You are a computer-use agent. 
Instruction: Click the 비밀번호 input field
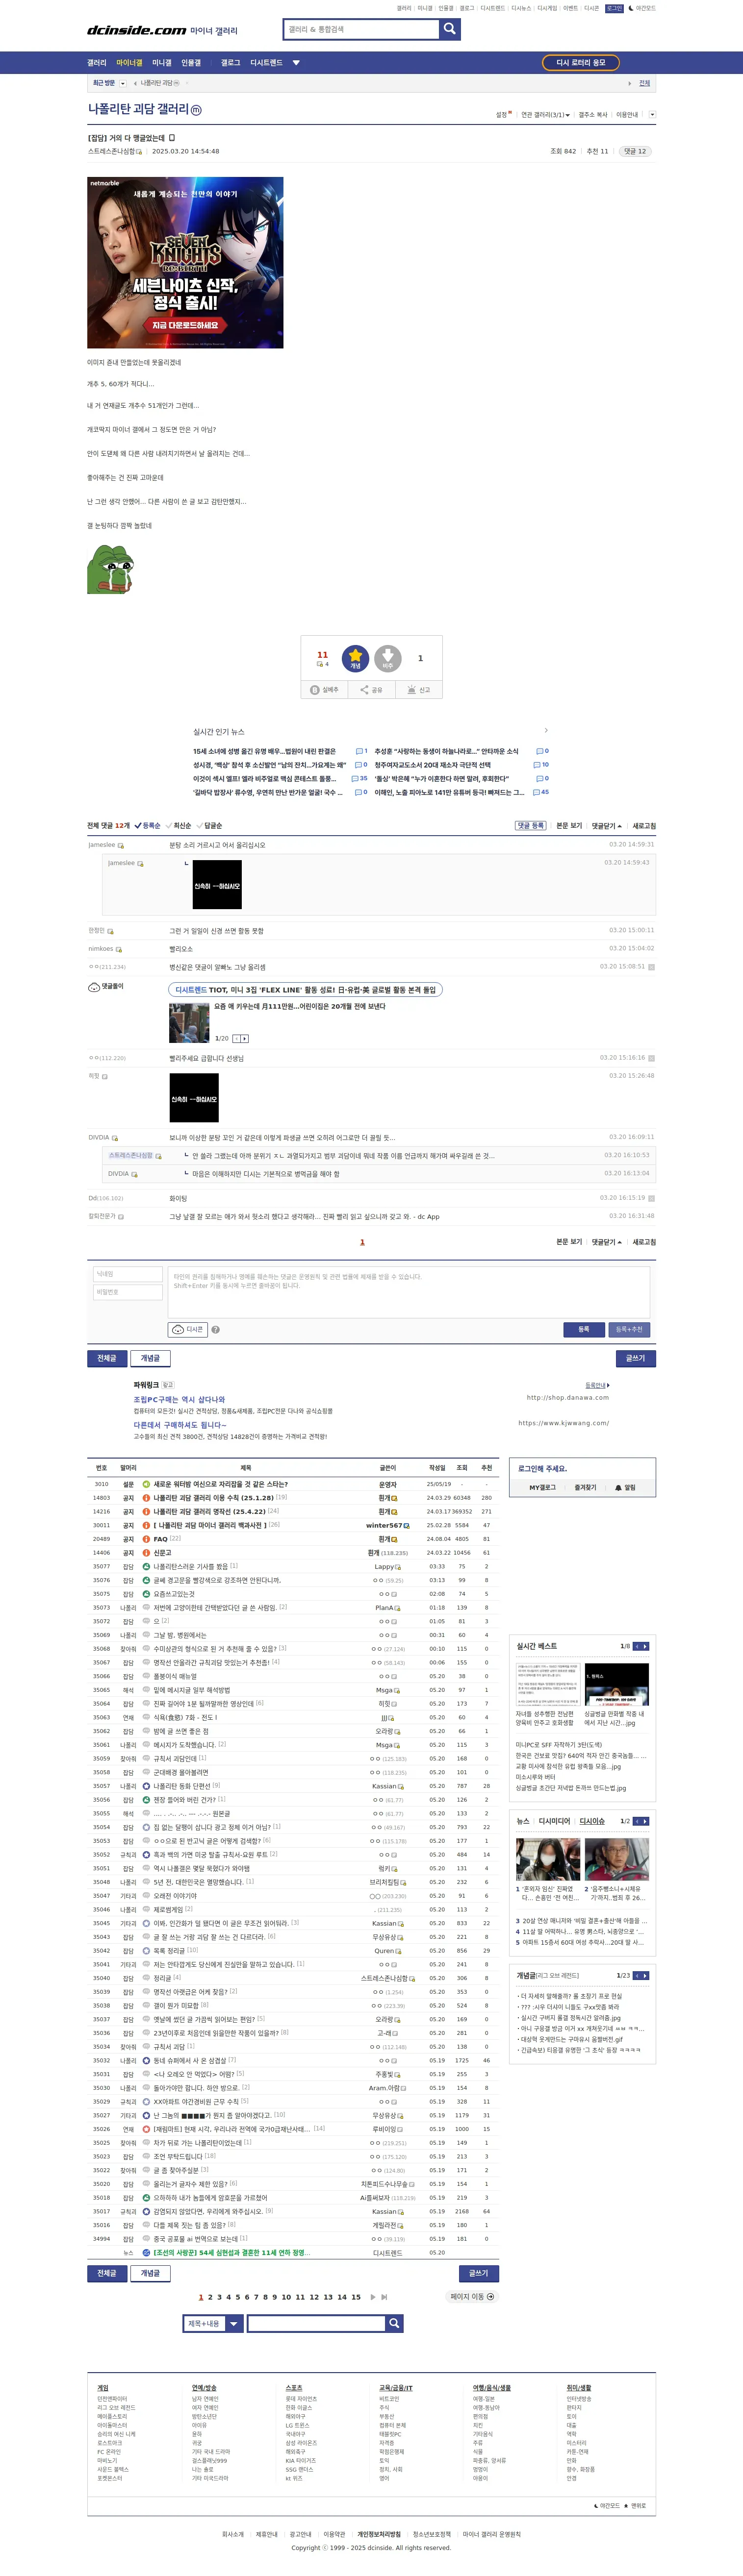tap(128, 1292)
